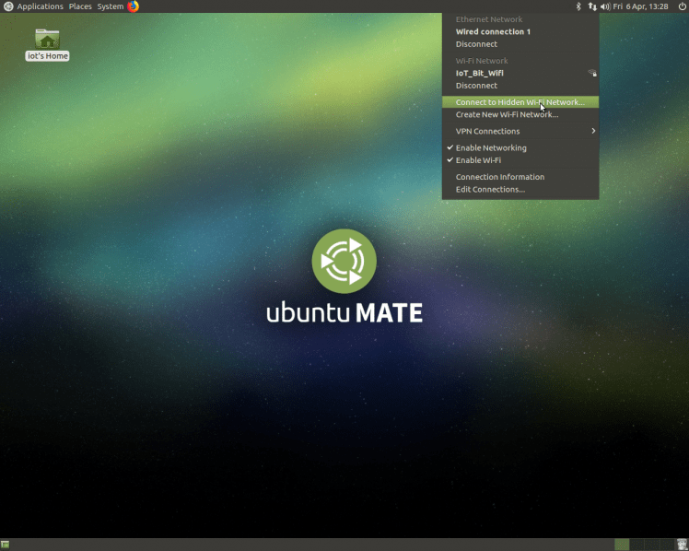Image resolution: width=689 pixels, height=551 pixels.
Task: Open Connection Information
Action: pyautogui.click(x=520, y=177)
